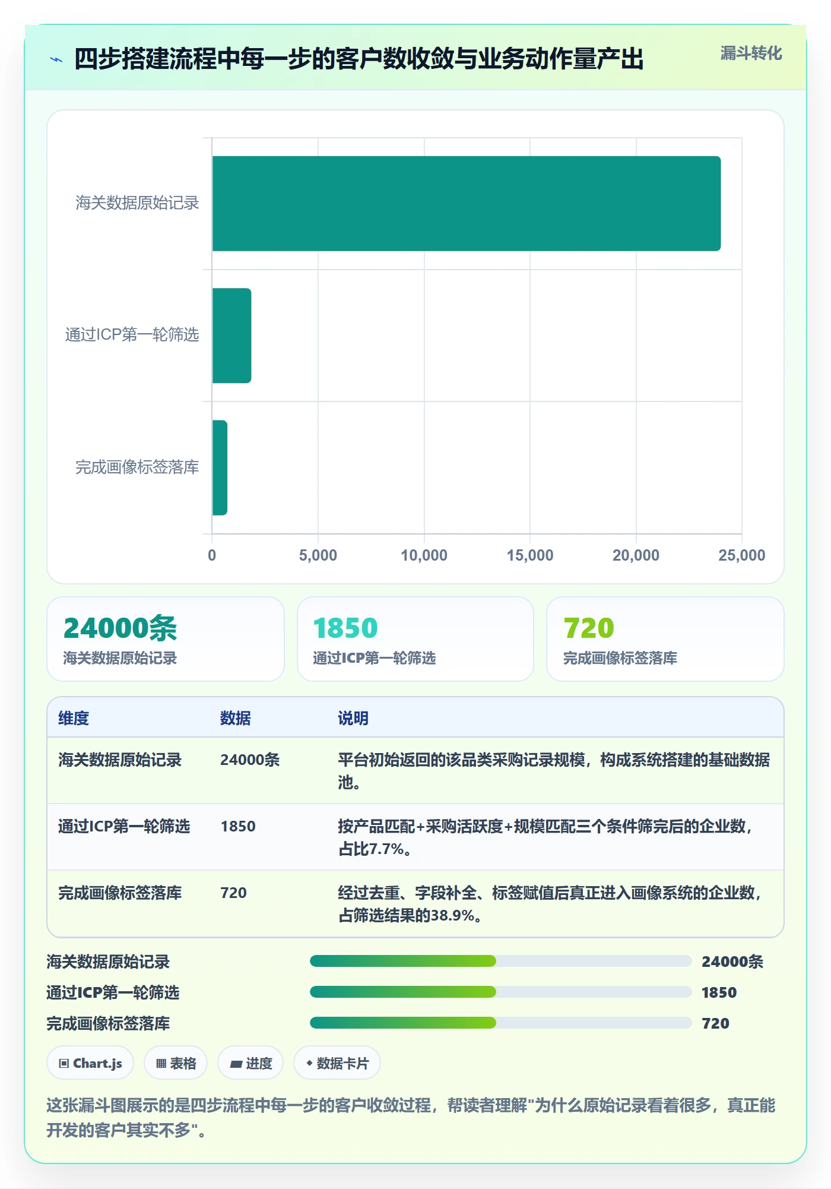This screenshot has height=1189, width=831.
Task: Click table cell 1850 in 数据 column
Action: point(238,826)
